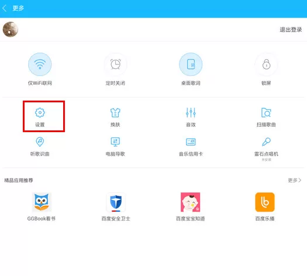Open 百度宝宝知道 baby app icon

tap(190, 202)
